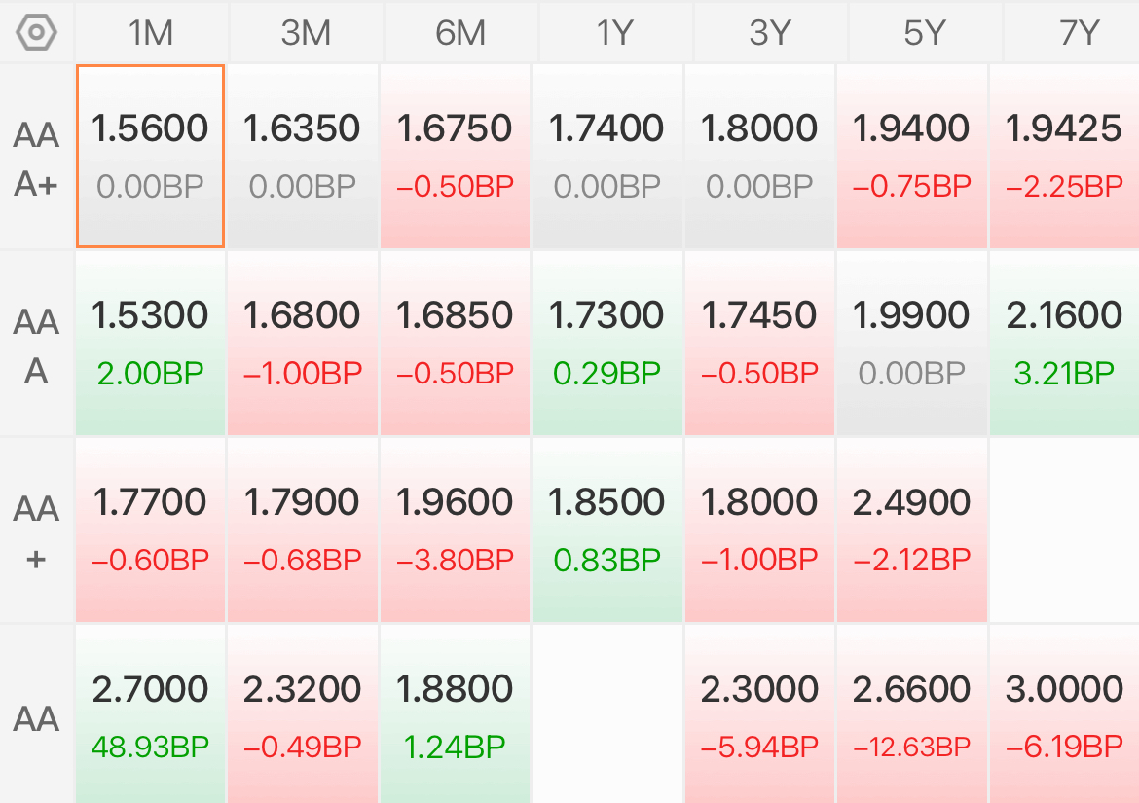Screen dimensions: 1139x803
Task: Select the 3M column header
Action: point(306,33)
